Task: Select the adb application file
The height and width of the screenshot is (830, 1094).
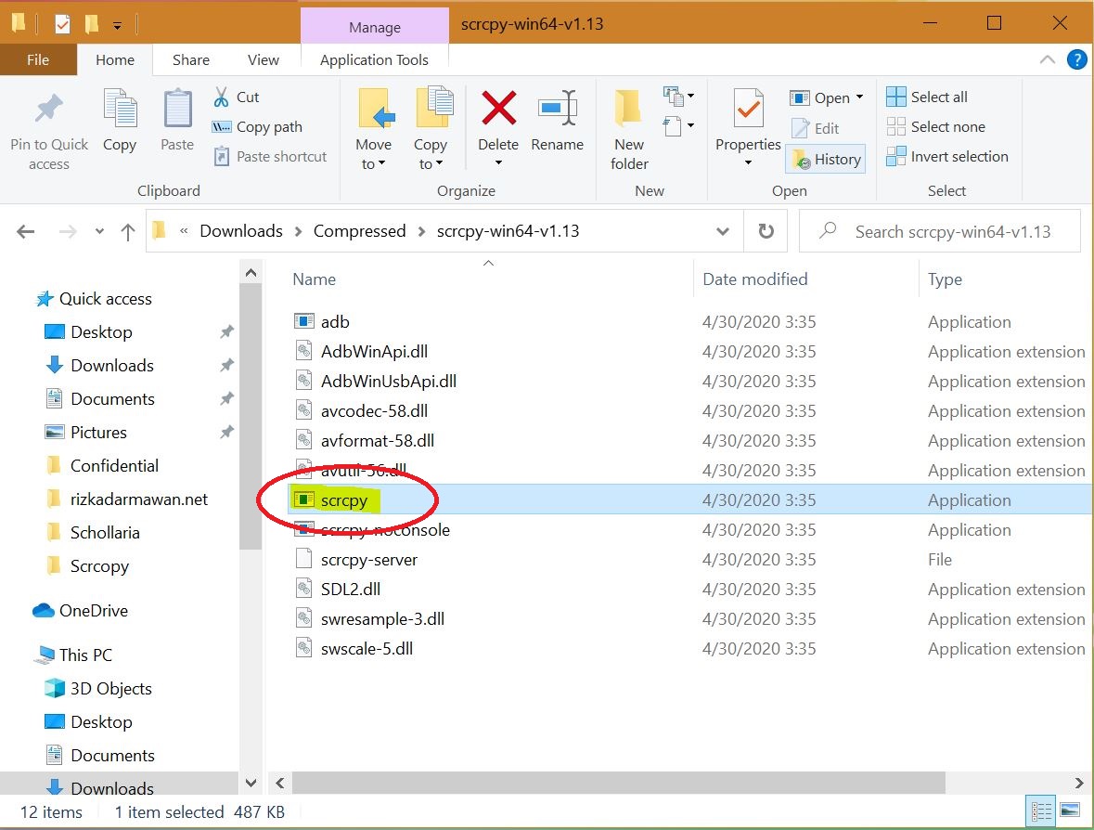Action: tap(335, 322)
